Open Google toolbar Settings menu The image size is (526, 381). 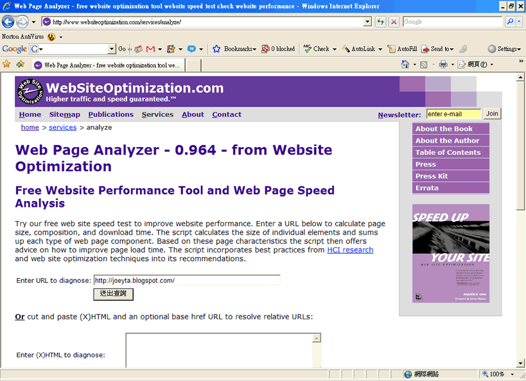pyautogui.click(x=504, y=49)
